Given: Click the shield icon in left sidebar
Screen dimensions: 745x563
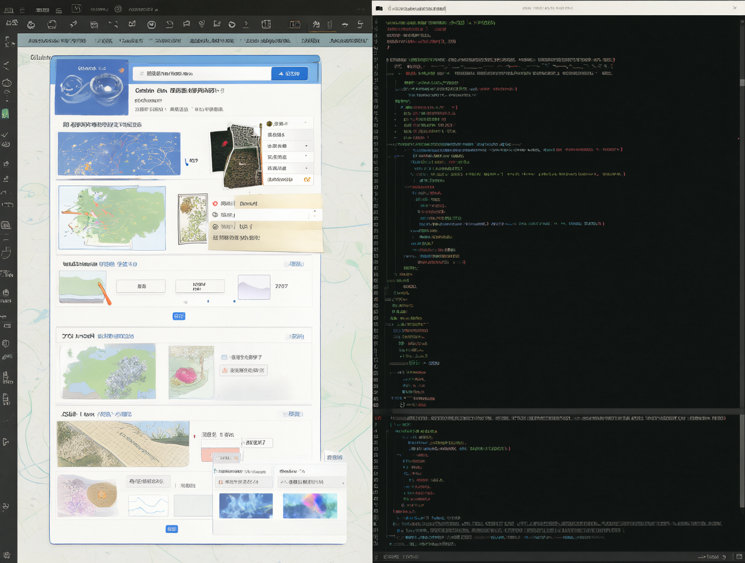Looking at the screenshot, I should [6, 344].
